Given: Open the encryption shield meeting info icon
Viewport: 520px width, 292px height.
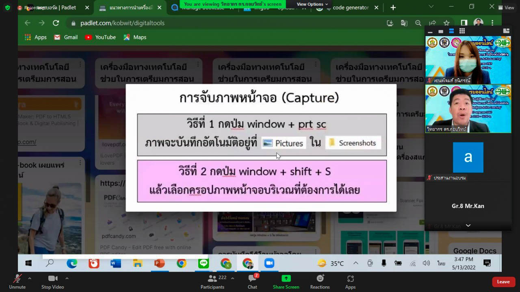Looking at the screenshot, I should [7, 8].
